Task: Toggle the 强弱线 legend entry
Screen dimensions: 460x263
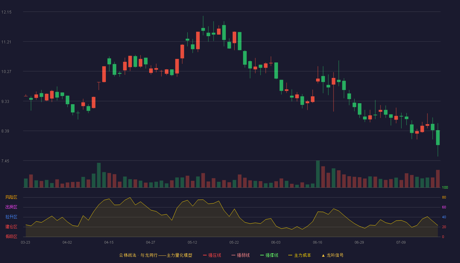Action: click(241, 255)
